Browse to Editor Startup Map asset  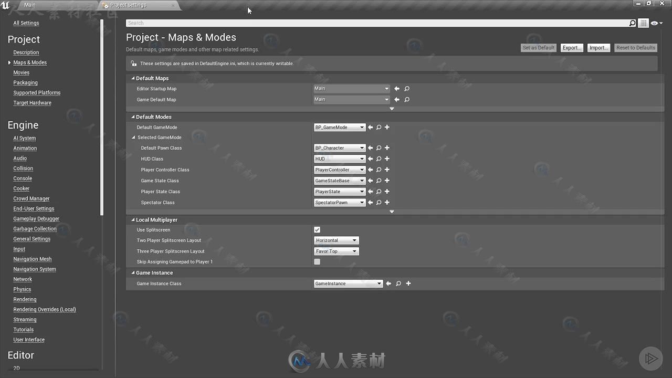[407, 89]
